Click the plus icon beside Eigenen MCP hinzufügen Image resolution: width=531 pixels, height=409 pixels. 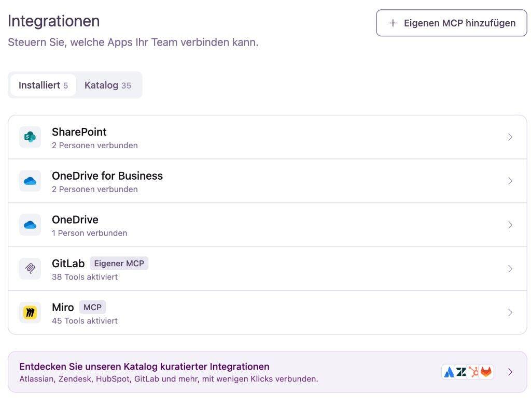(393, 23)
